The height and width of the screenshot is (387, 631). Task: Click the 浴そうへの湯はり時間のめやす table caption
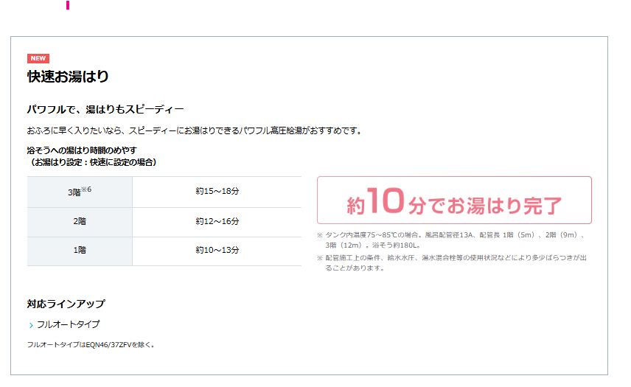91,156
